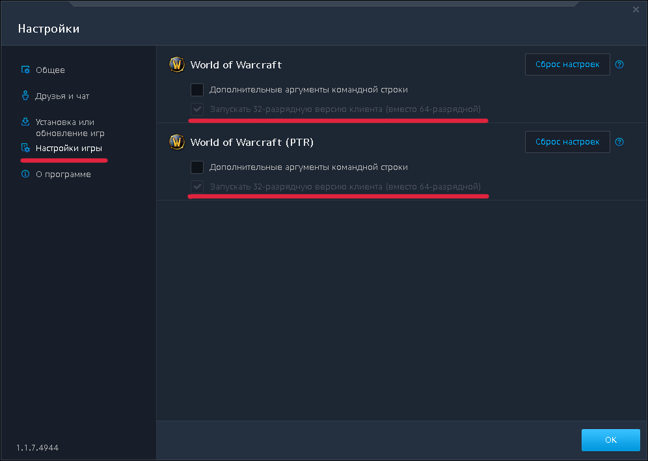The image size is (648, 461).
Task: Click the Настройки игры sidebar icon
Action: [25, 148]
